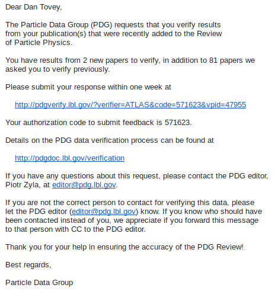The image size is (275, 291).
Task: Click the editor email link after Piotr Zyla
Action: pyautogui.click(x=84, y=185)
